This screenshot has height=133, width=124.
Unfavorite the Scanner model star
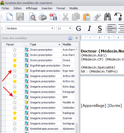[15, 118]
